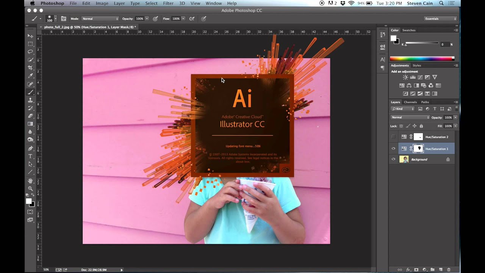Open the Brush panel toggle icon
The image size is (485, 273).
(x=63, y=19)
